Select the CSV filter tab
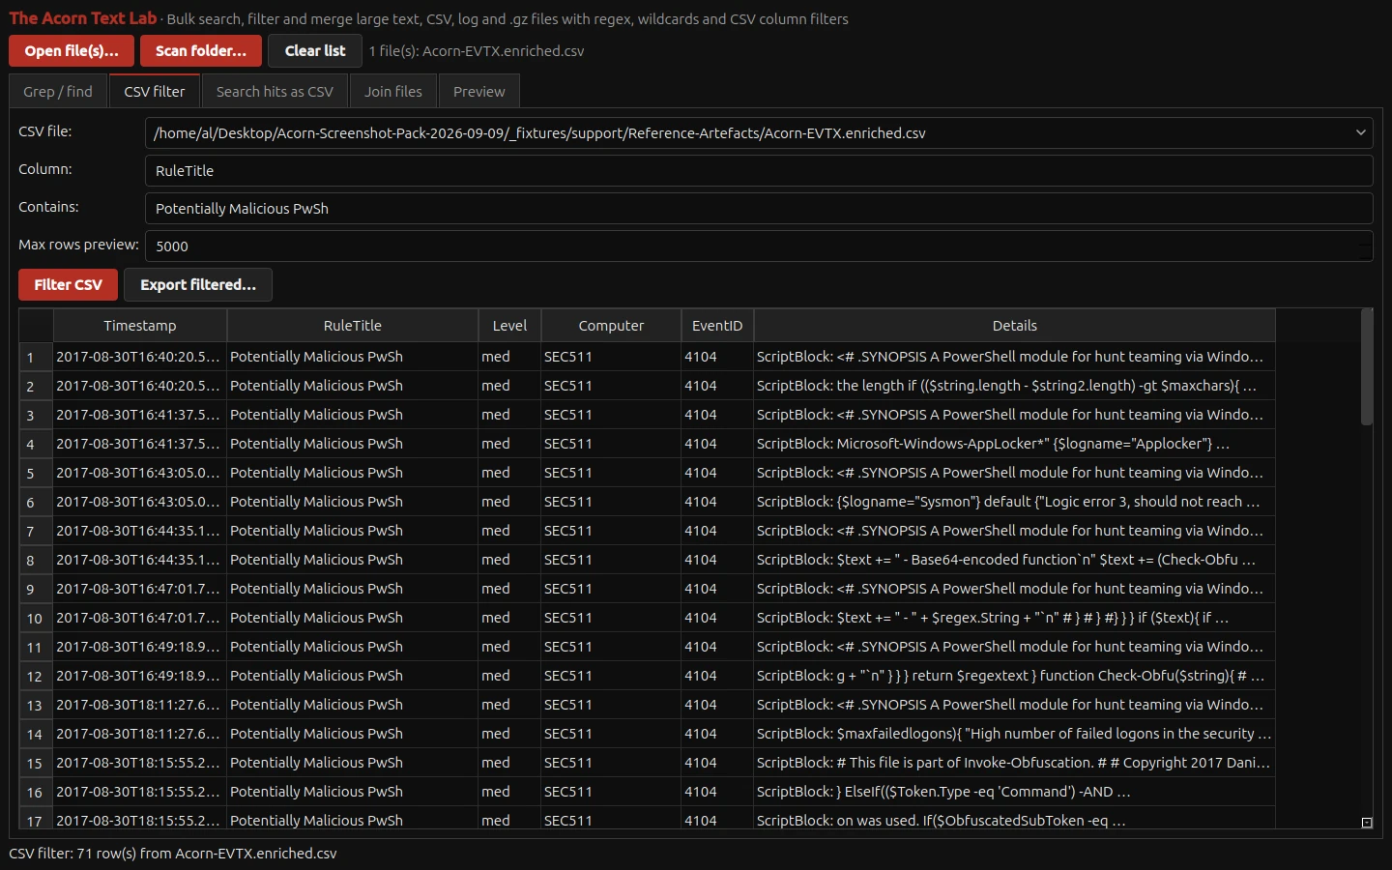The image size is (1392, 870). 155,91
